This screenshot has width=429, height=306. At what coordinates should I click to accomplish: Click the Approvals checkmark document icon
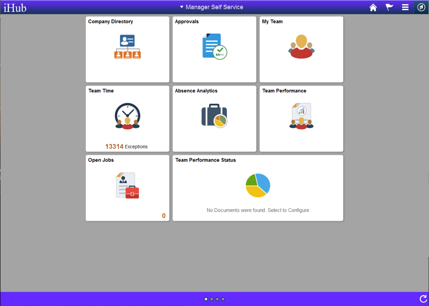point(214,46)
